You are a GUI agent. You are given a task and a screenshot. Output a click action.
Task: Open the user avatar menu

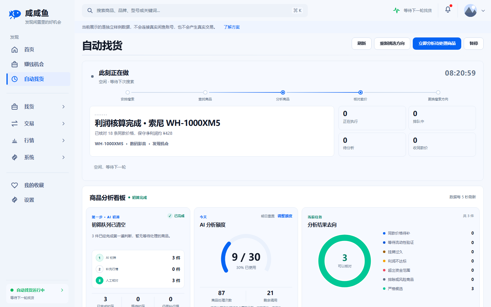[470, 10]
